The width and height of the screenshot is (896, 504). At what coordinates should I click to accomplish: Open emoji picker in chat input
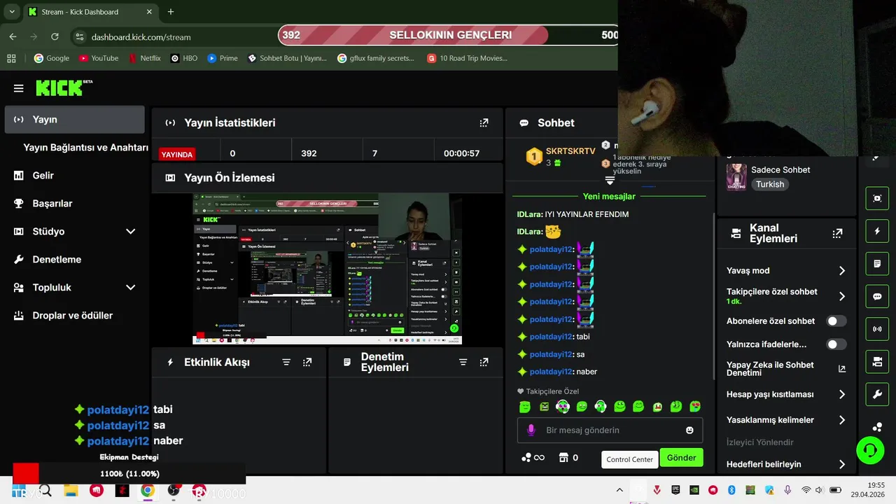689,430
